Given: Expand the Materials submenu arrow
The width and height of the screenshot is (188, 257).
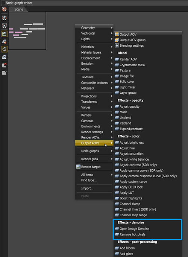Looking at the screenshot, I should (112, 47).
